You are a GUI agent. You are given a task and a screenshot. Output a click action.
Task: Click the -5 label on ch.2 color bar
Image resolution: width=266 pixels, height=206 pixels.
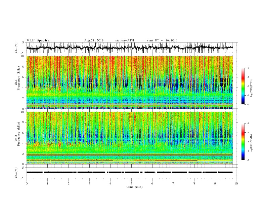[248, 142]
